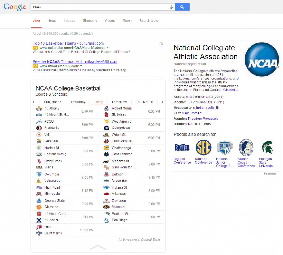Open Atlantic Coast Conference text link
The image size is (283, 255).
coord(246,163)
